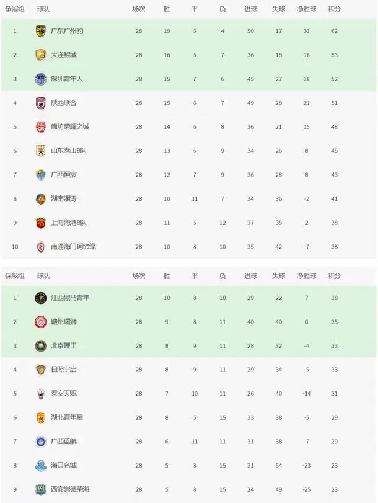The width and height of the screenshot is (378, 503).
Task: Select the 争冠组 group header label
Action: tap(15, 9)
